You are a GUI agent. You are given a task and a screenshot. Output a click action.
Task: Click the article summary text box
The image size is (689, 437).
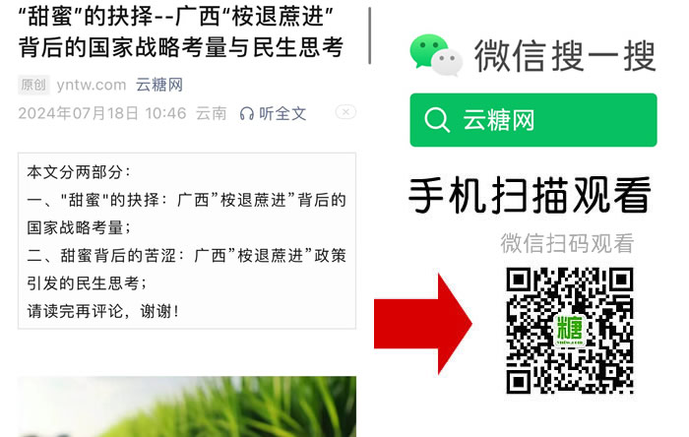coord(187,241)
